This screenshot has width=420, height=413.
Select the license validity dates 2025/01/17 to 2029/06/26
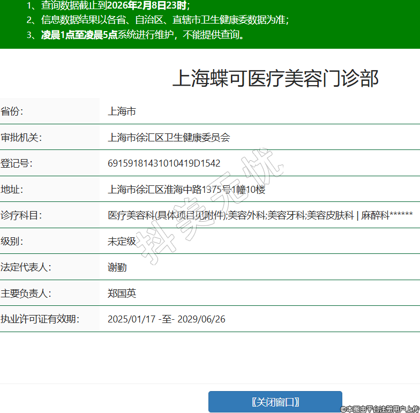167,319
